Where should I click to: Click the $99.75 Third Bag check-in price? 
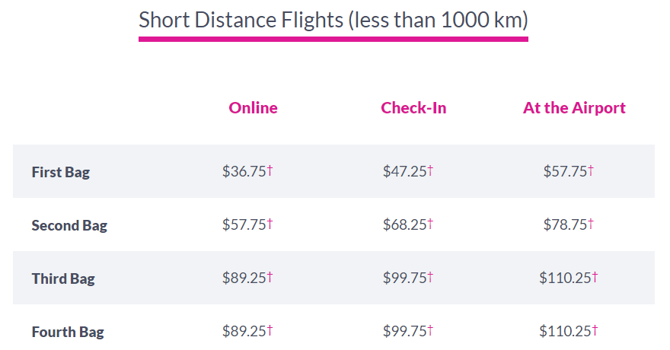click(x=404, y=278)
